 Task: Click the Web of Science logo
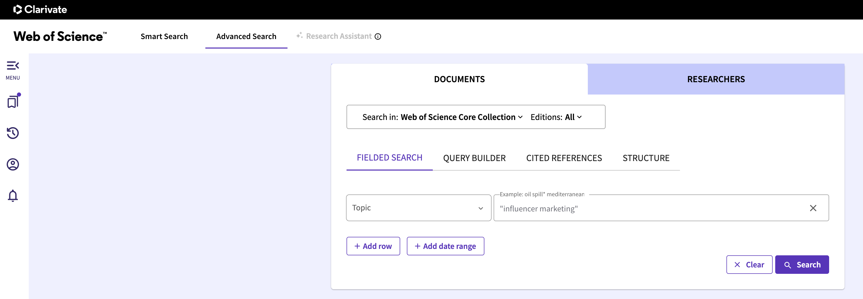pyautogui.click(x=60, y=36)
